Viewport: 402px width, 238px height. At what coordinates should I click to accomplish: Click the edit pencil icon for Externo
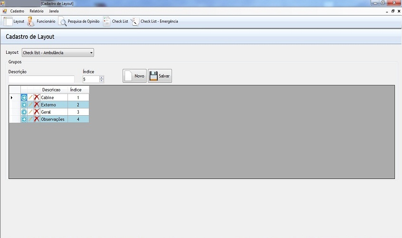tap(30, 105)
